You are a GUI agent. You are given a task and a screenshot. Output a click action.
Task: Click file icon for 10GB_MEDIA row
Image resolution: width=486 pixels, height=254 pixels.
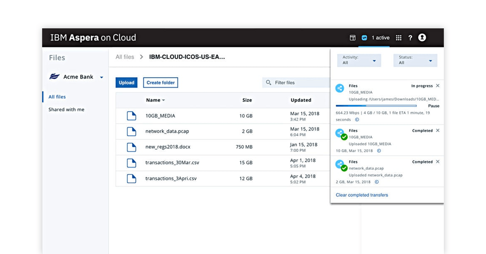(131, 116)
